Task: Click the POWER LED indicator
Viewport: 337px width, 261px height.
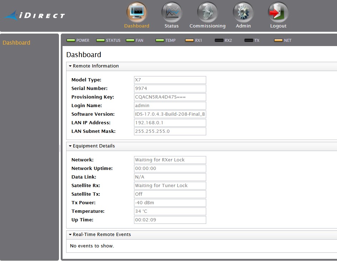Action: pyautogui.click(x=71, y=40)
